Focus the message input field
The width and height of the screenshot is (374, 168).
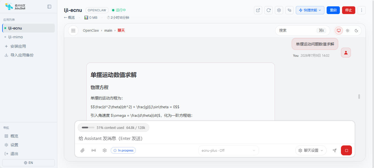coord(215,138)
